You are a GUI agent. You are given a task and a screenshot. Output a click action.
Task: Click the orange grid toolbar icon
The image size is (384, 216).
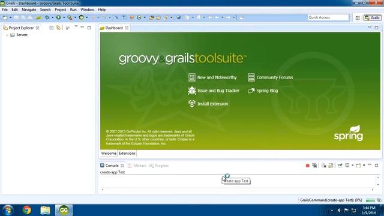[132, 17]
